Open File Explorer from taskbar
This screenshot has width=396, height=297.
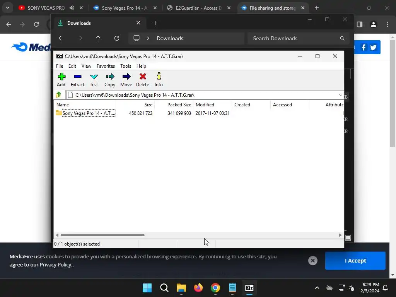tap(181, 288)
